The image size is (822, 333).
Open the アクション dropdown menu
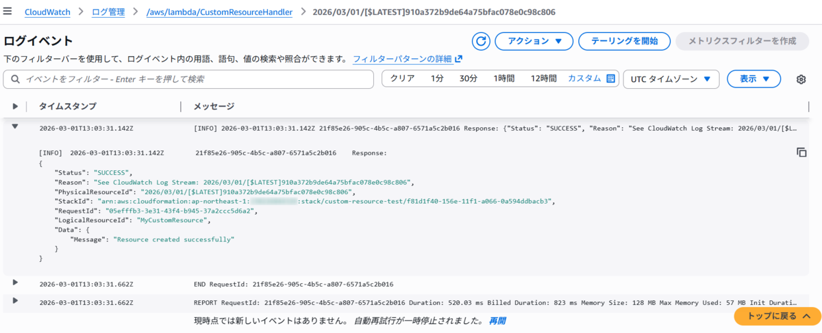[534, 41]
